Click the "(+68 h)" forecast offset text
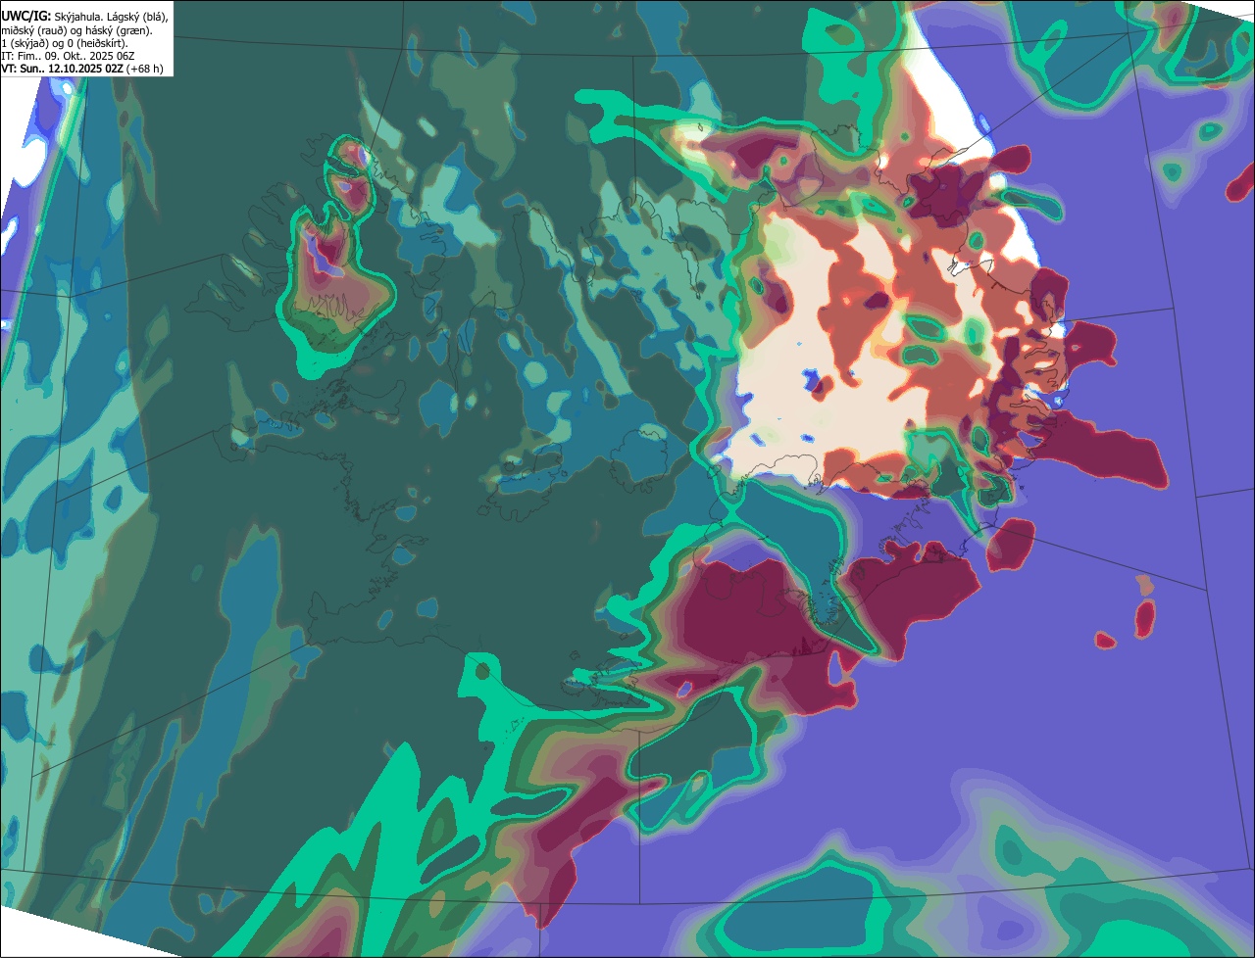This screenshot has width=1255, height=958. [145, 69]
